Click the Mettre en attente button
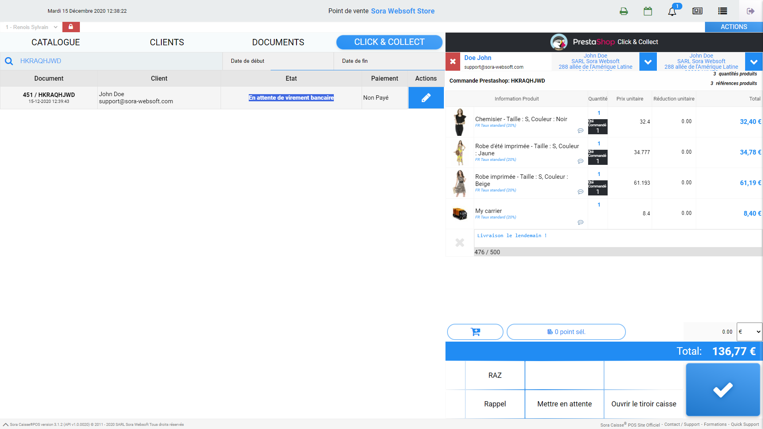This screenshot has height=429, width=763. [564, 404]
